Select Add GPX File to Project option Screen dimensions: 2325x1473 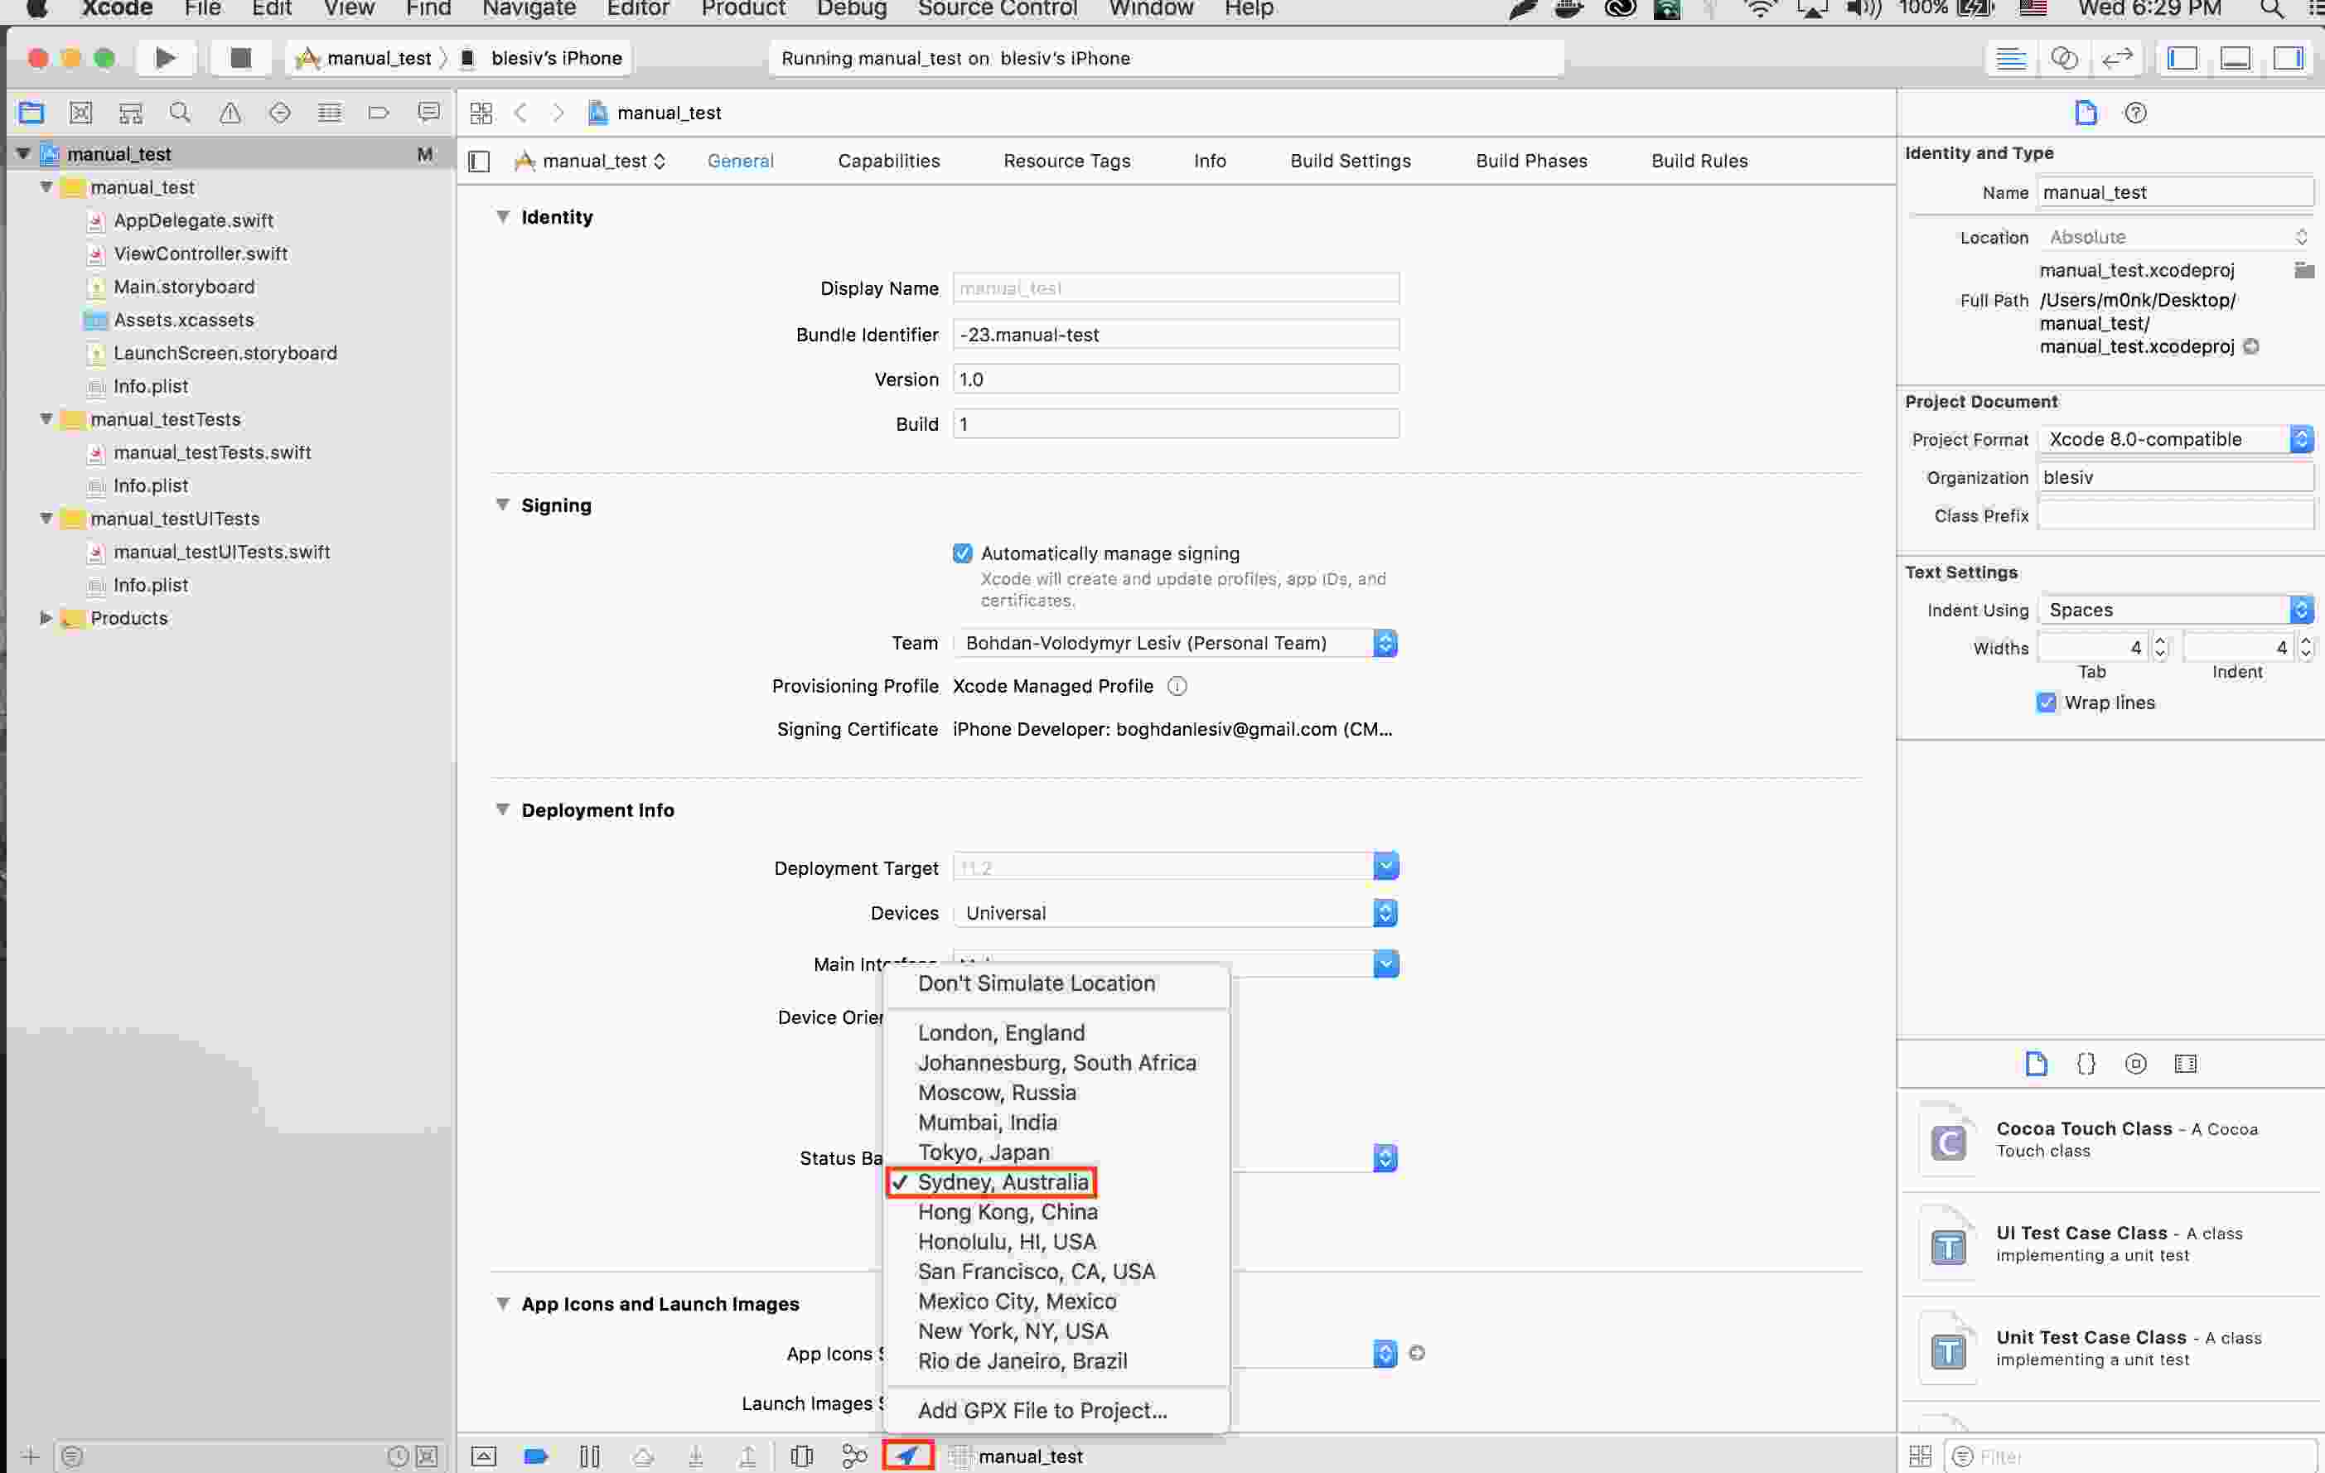(x=1042, y=1408)
